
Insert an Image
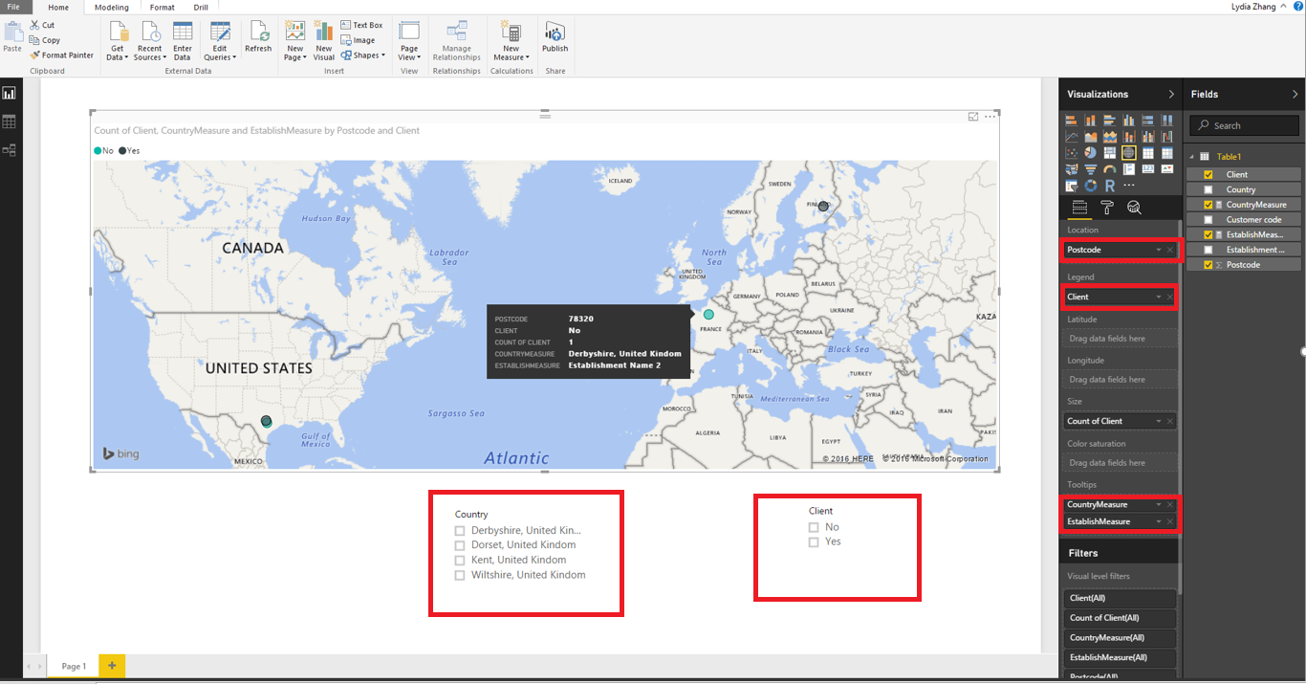[x=359, y=40]
